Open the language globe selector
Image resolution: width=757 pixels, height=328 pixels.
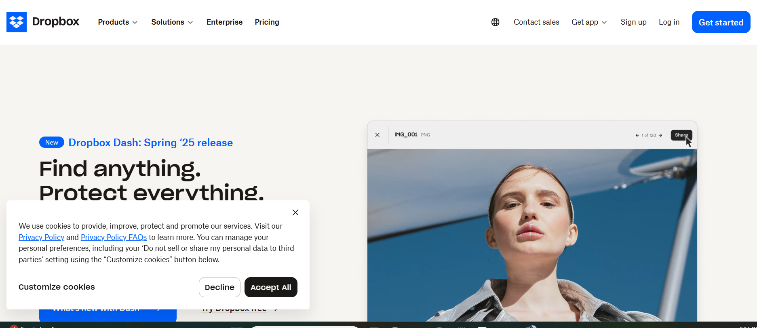[495, 22]
